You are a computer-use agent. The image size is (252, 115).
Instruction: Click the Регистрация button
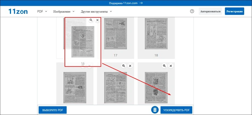pyautogui.click(x=234, y=11)
